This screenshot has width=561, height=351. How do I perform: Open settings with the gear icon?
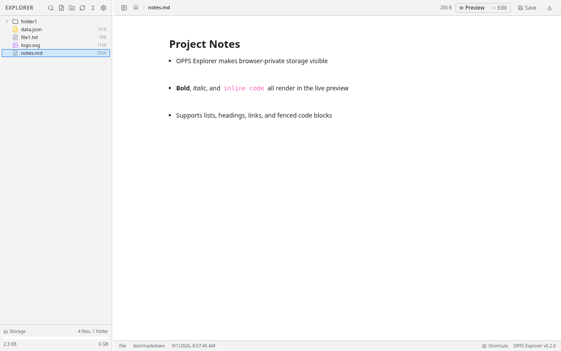pos(103,8)
